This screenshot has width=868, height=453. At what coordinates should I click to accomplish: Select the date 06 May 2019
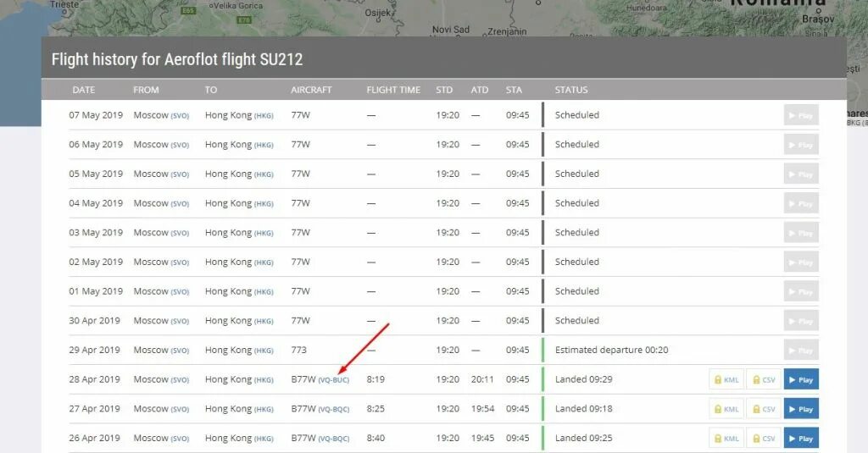(x=96, y=144)
